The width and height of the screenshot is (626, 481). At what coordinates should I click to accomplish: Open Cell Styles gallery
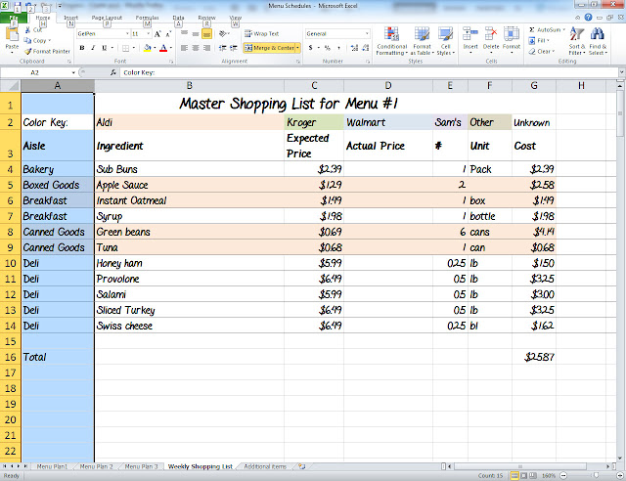tap(446, 41)
